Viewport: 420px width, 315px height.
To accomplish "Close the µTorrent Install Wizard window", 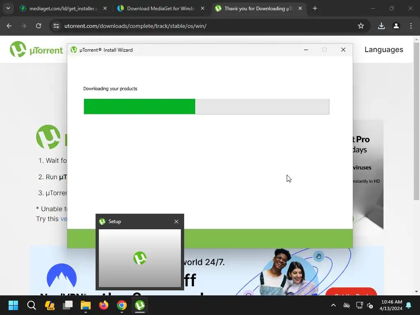I will click(343, 50).
